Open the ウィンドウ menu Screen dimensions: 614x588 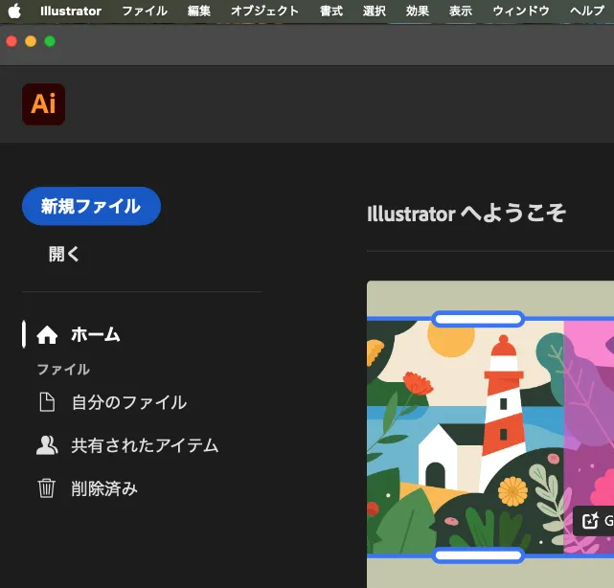(521, 11)
